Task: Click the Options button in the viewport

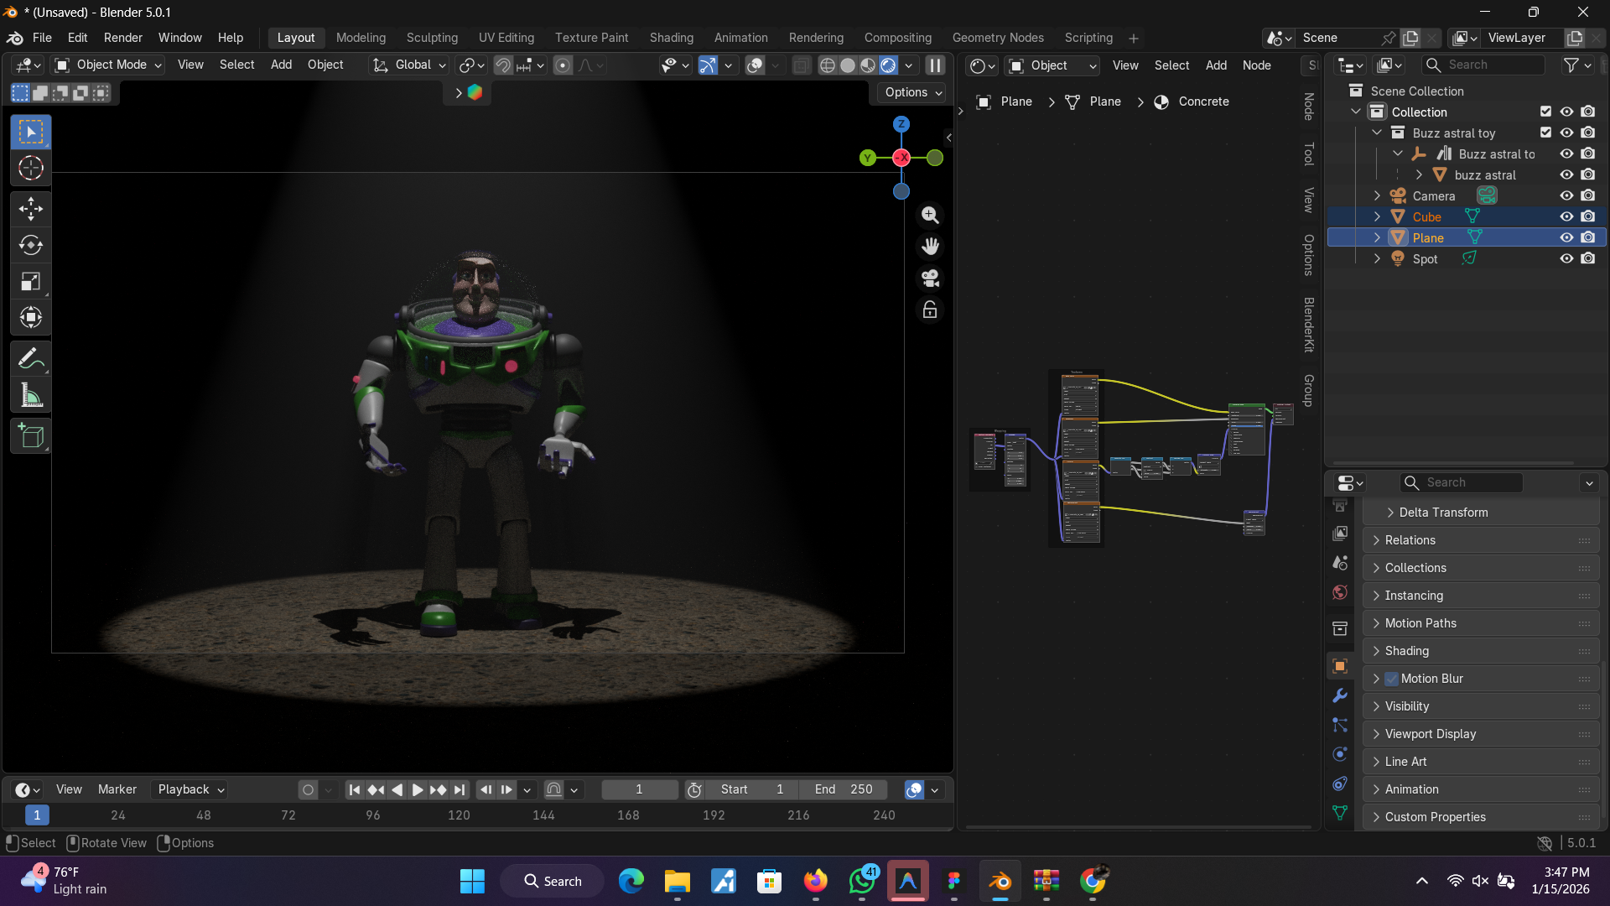Action: tap(910, 92)
